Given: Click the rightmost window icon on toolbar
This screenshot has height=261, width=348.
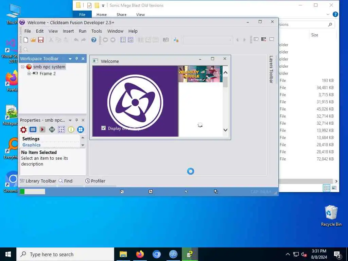Looking at the screenshot, I should (x=272, y=39).
